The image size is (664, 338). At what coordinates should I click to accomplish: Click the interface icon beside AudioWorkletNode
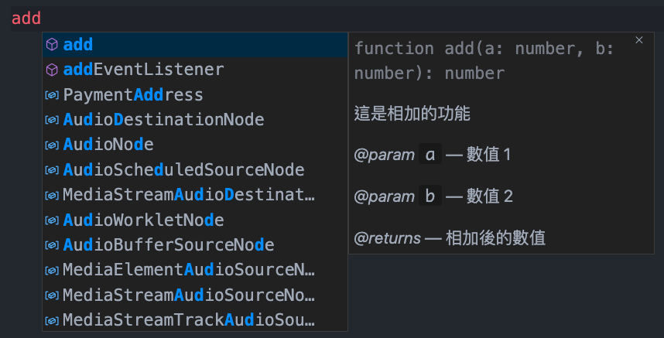[x=52, y=220]
